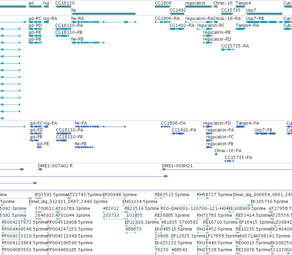Select protein fw-PB
Viewport: 292px width, 255px height.
84,147
